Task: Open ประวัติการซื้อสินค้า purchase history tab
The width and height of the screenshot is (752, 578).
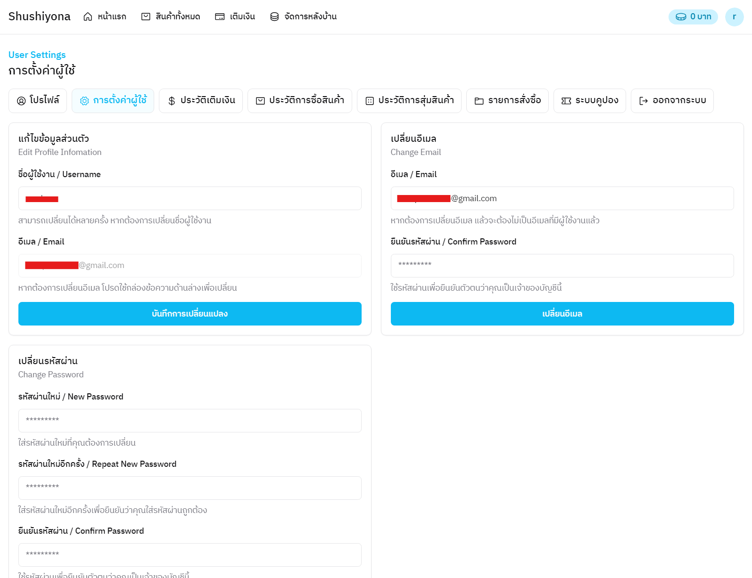Action: coord(300,101)
